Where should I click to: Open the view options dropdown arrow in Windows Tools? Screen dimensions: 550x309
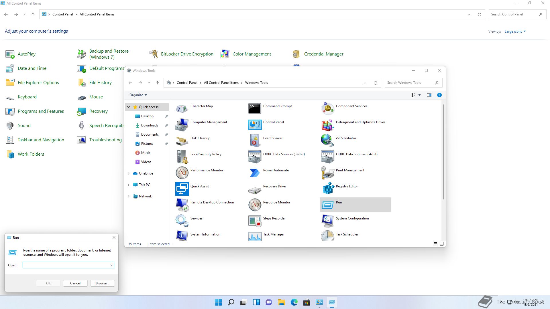pyautogui.click(x=419, y=95)
